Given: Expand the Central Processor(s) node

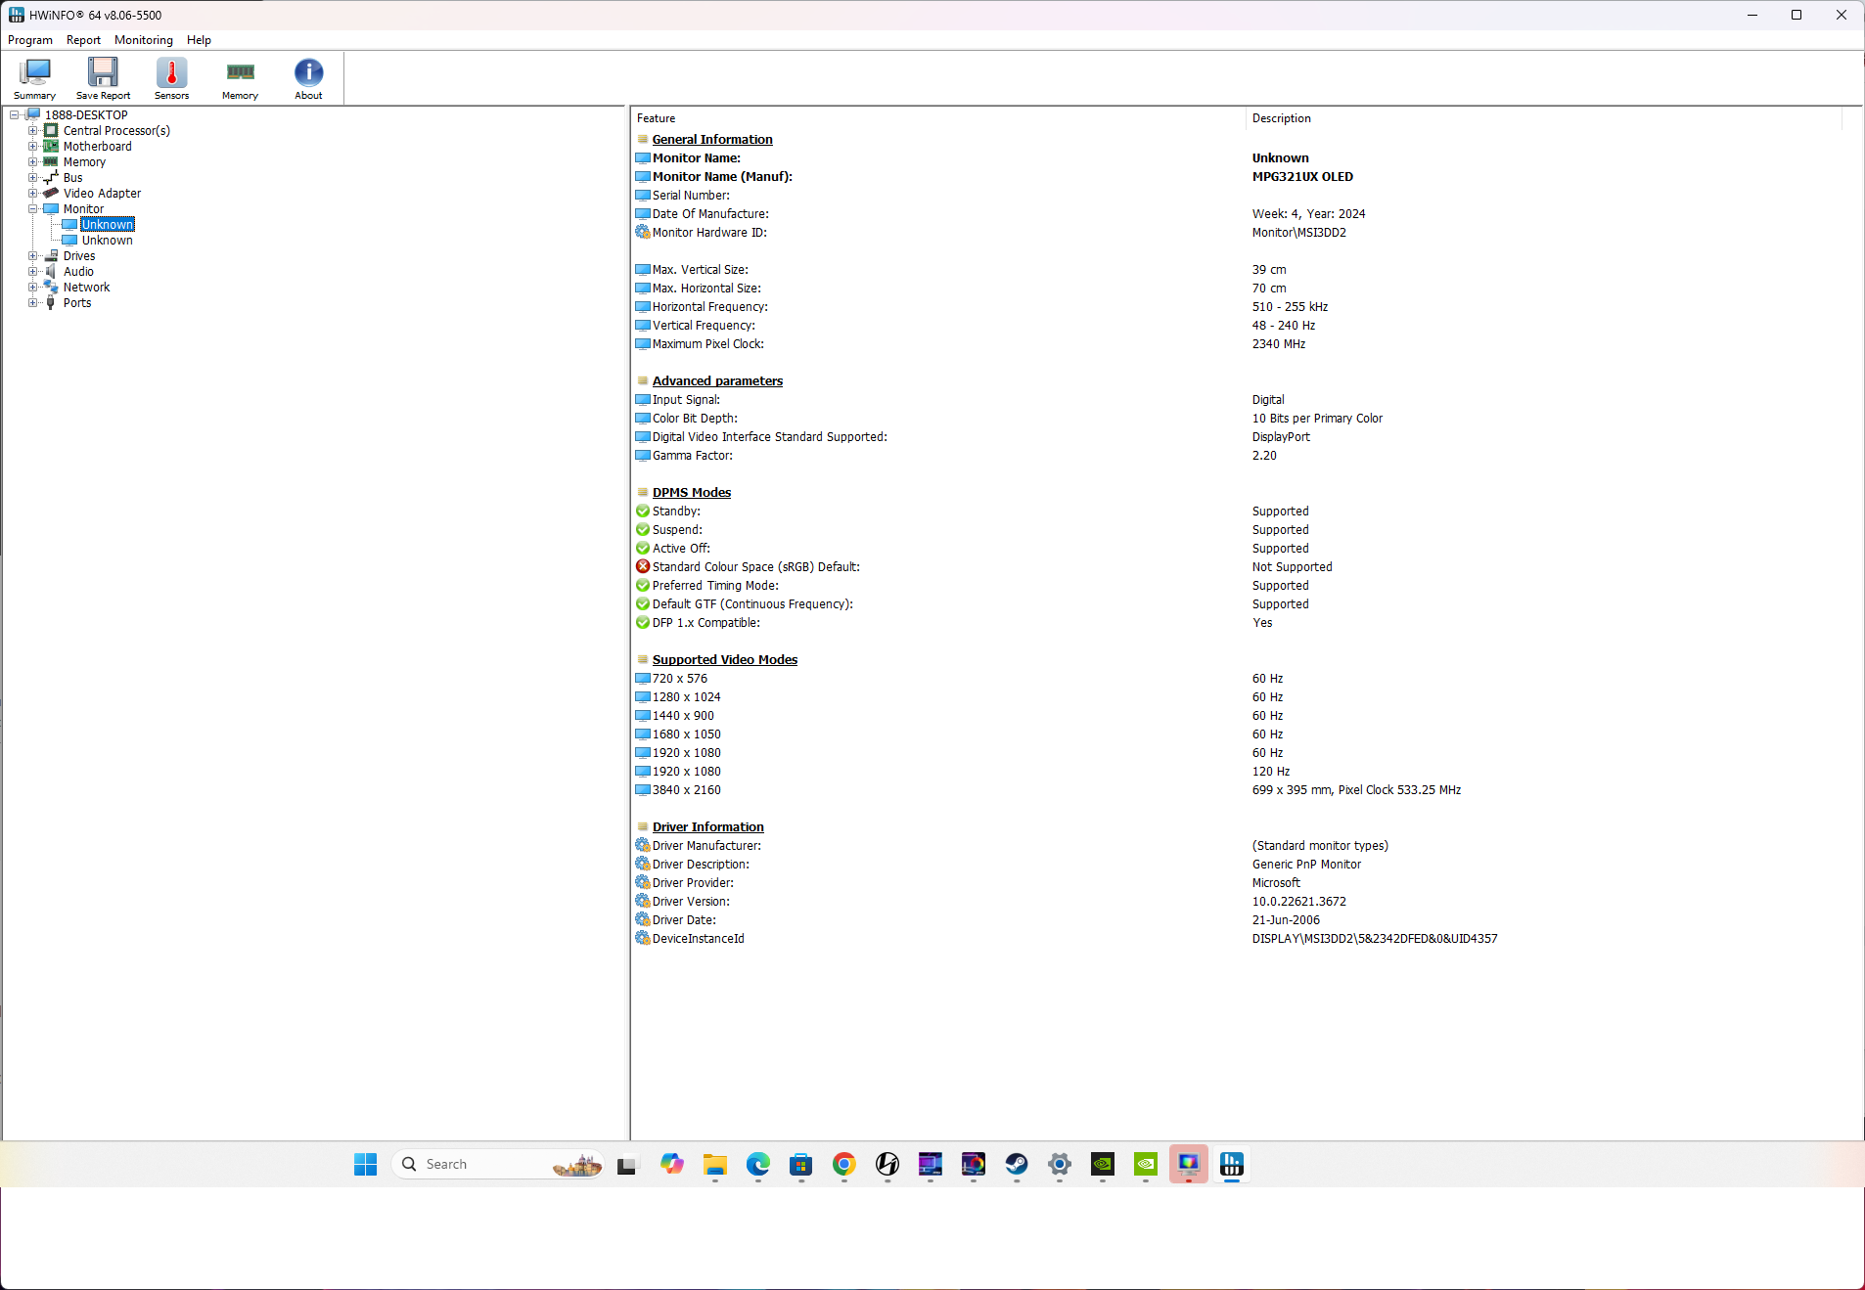Looking at the screenshot, I should tap(33, 131).
